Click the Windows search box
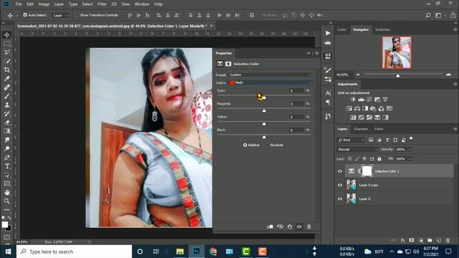The height and width of the screenshot is (258, 459). [74, 252]
